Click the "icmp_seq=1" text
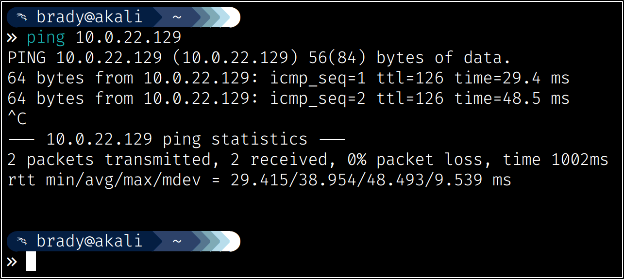Viewport: 624px width, 279px height. pos(318,78)
